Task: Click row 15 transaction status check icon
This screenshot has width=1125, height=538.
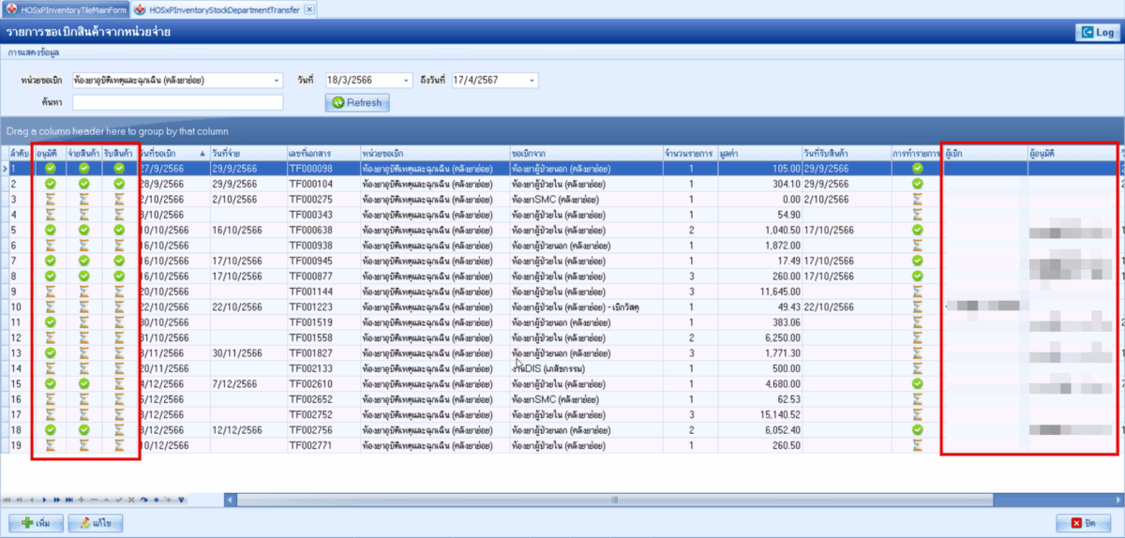Action: pos(917,383)
